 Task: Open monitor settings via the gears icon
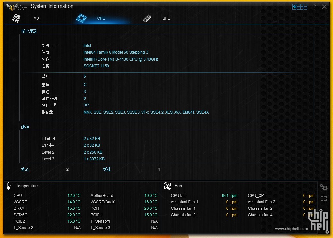(323, 187)
